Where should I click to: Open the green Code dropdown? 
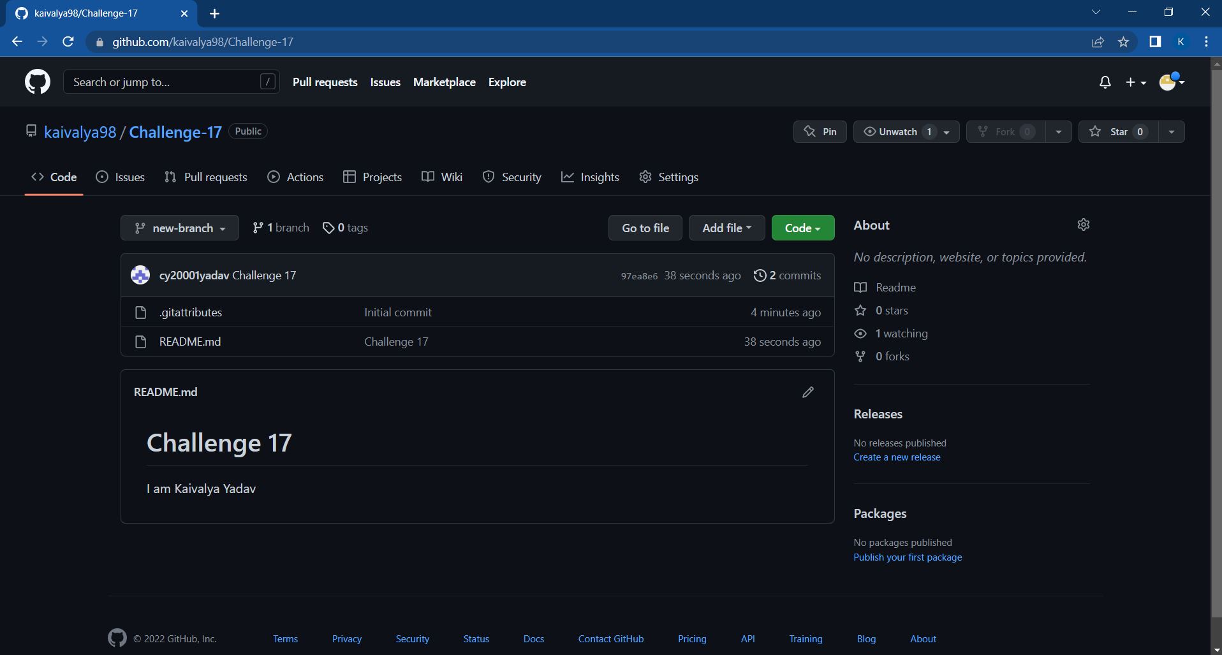coord(803,228)
